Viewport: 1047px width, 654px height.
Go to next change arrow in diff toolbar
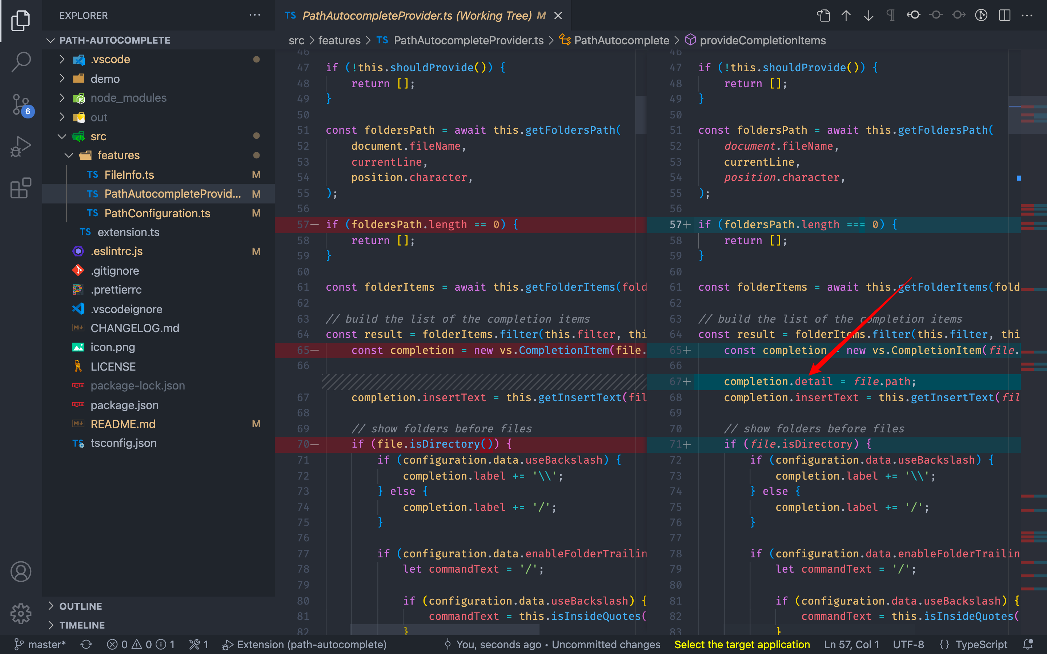868,16
